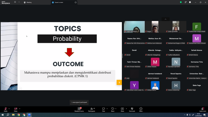Collapse gallery with the up chevron
This screenshot has height=117, width=208.
[165, 19]
